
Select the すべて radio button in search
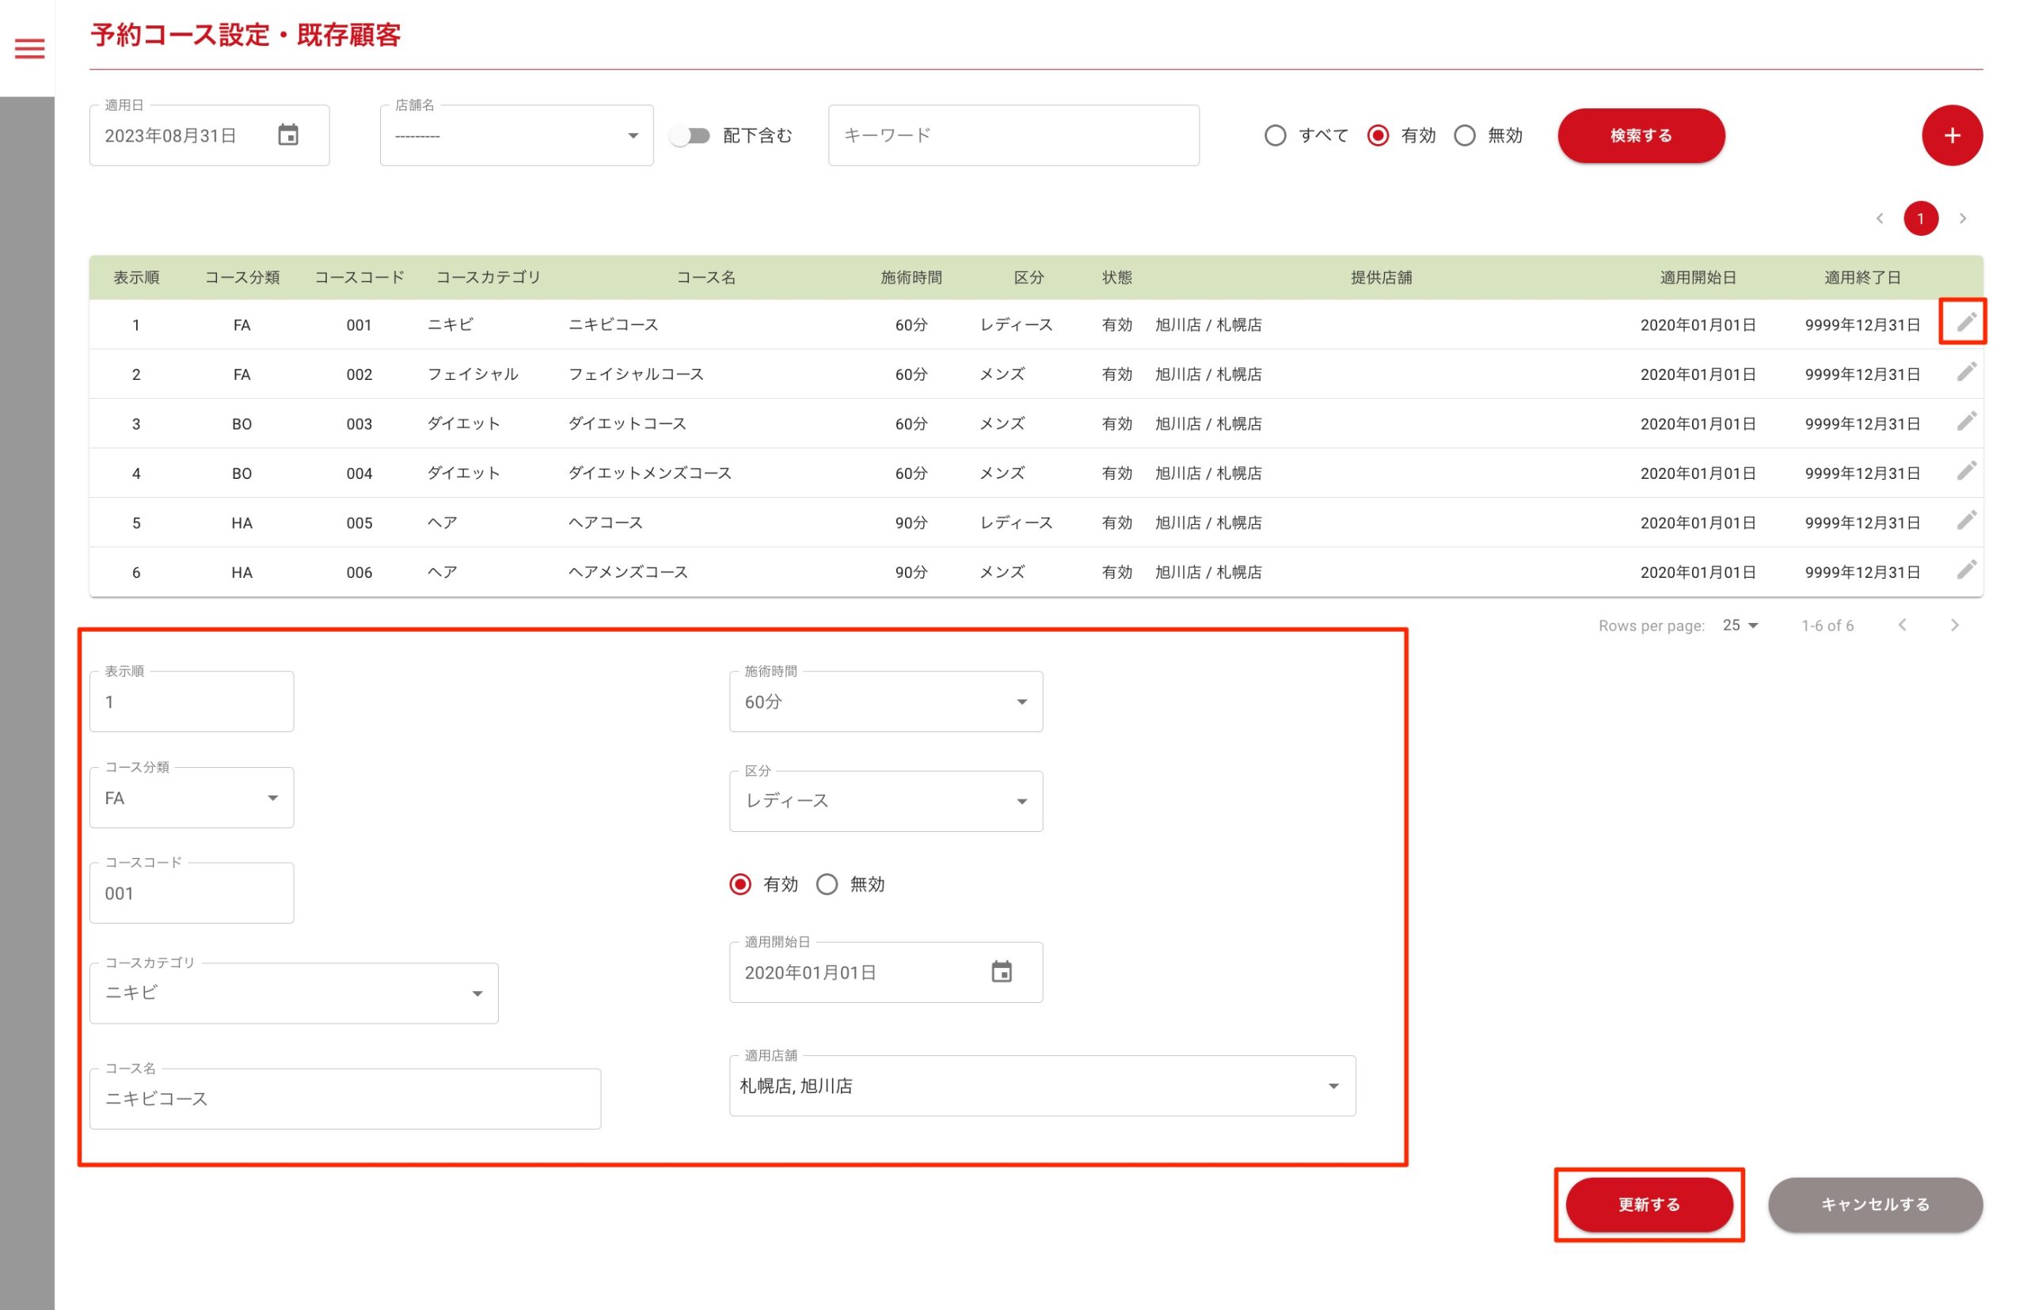pos(1274,135)
